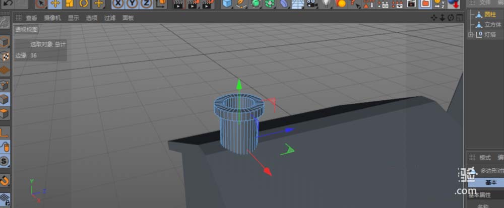Click the dotted ring icon in toolbar
This screenshot has height=208, width=504.
coord(383,4)
